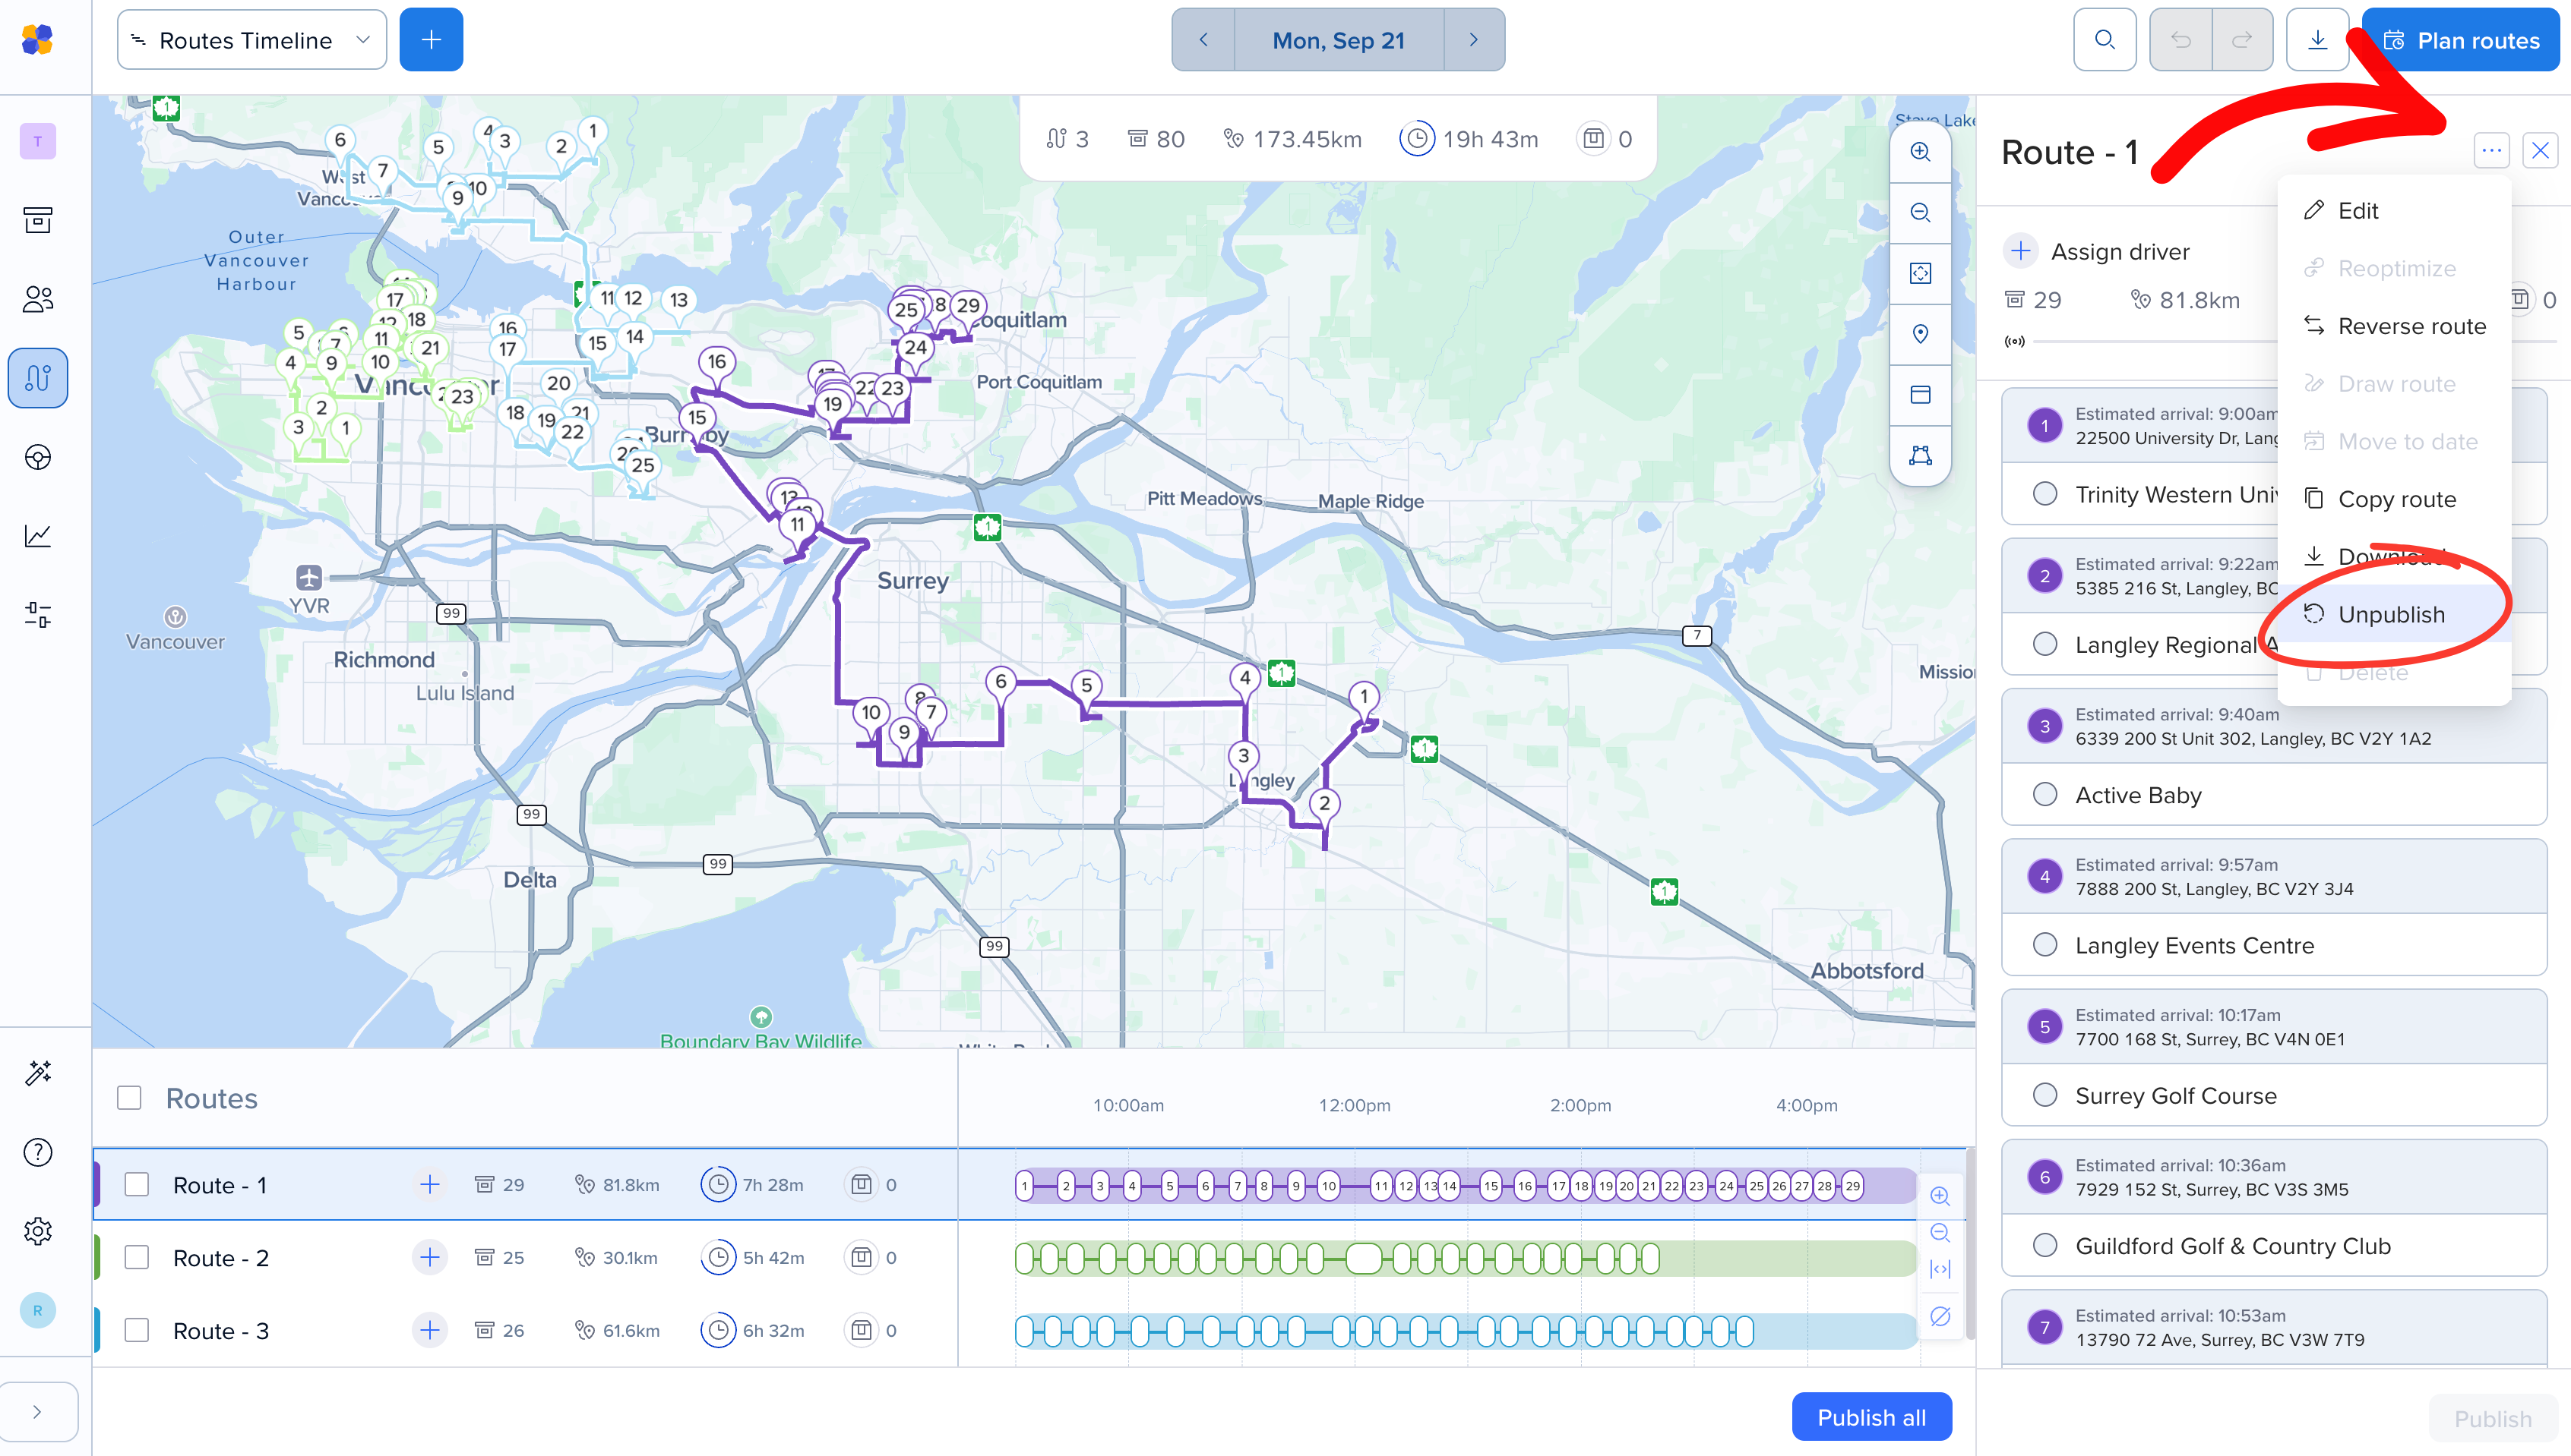Open the analytics chart sidebar icon
This screenshot has width=2571, height=1456.
point(38,536)
